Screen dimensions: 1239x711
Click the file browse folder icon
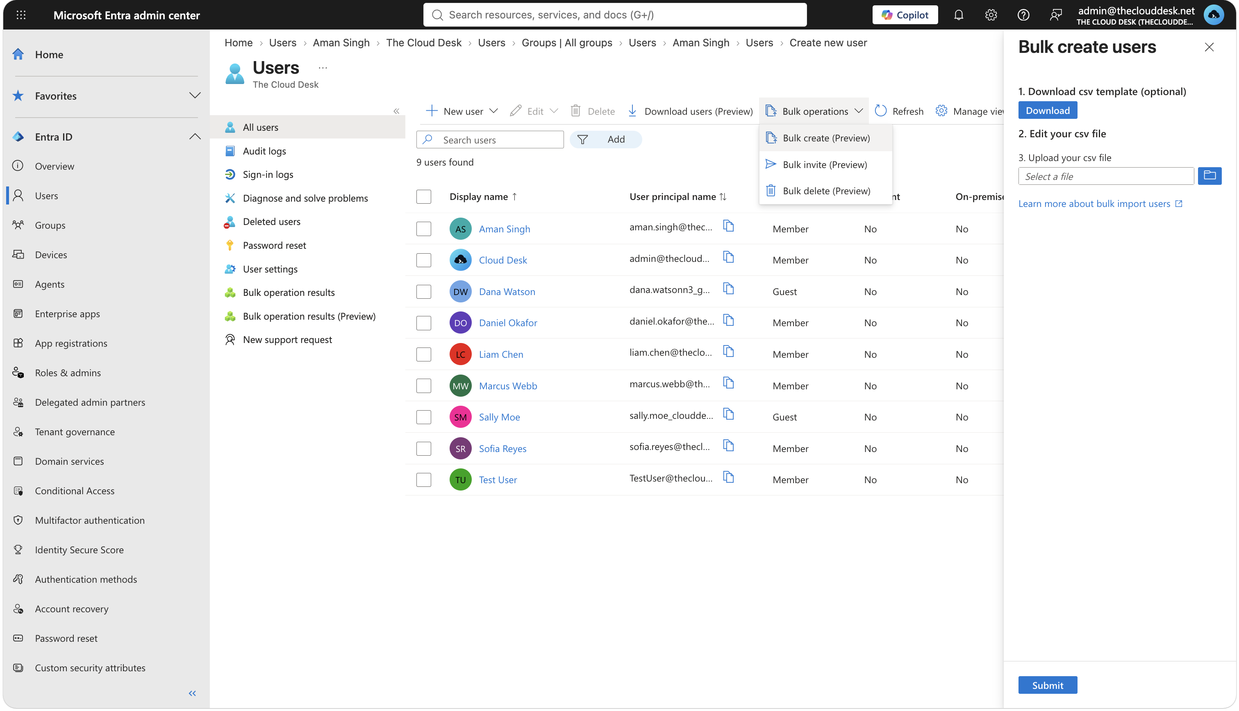[1209, 176]
